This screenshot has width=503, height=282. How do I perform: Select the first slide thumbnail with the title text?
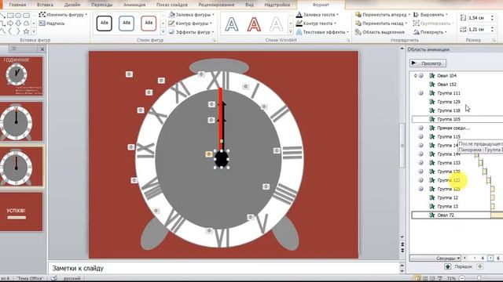(21, 76)
